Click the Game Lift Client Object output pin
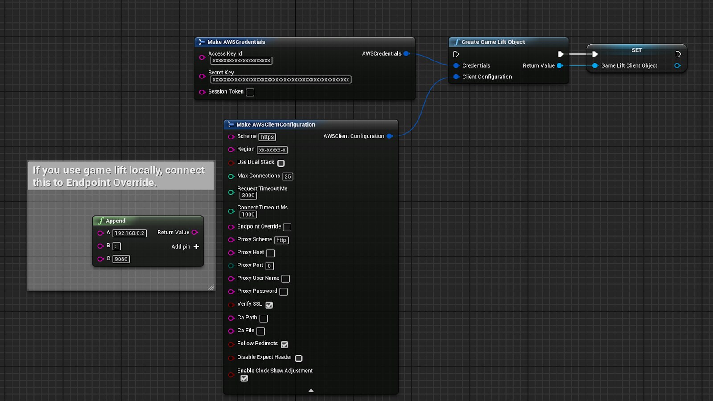Image resolution: width=713 pixels, height=401 pixels. (x=678, y=65)
